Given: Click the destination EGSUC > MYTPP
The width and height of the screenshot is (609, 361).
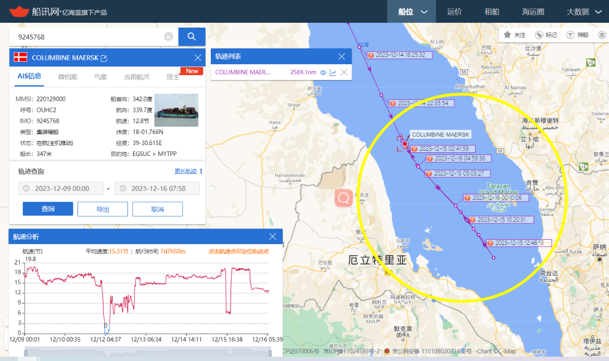Looking at the screenshot, I should [155, 154].
